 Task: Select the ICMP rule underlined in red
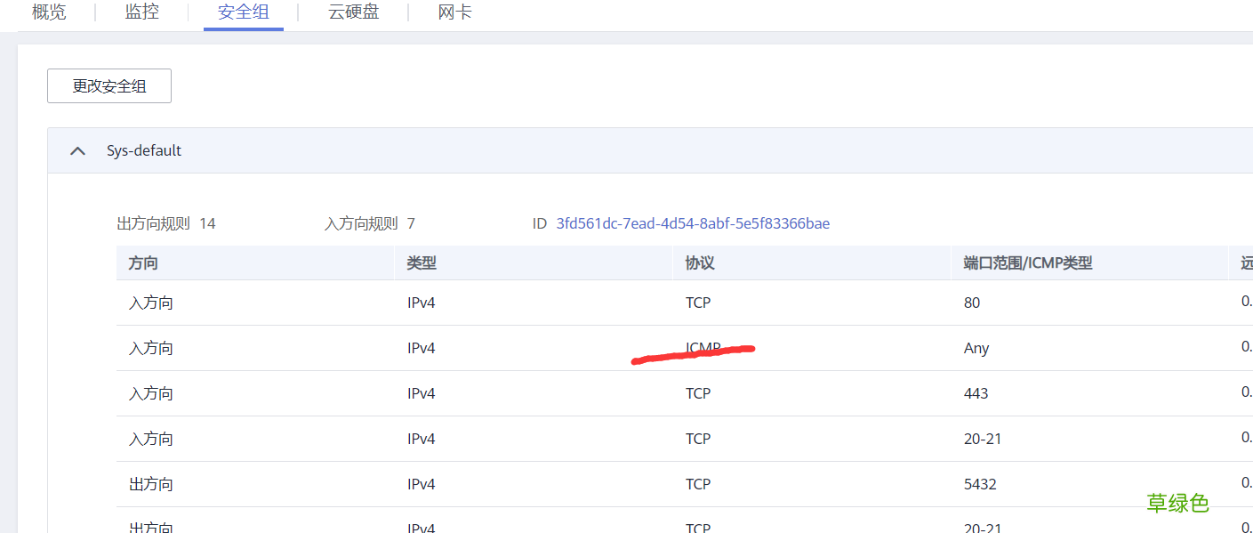tap(699, 347)
